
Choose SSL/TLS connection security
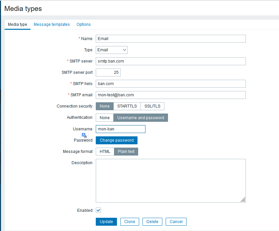coord(152,106)
